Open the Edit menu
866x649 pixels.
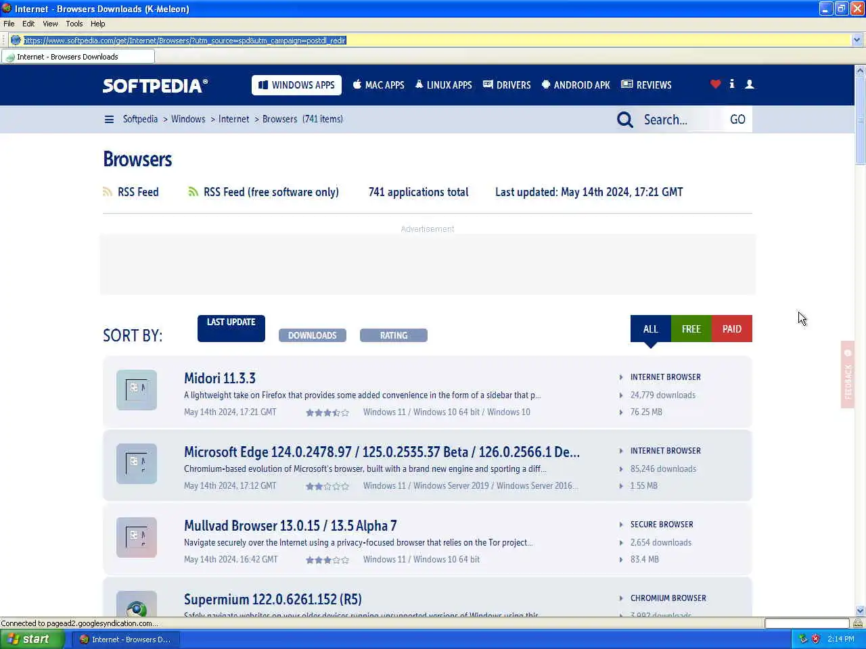point(28,24)
